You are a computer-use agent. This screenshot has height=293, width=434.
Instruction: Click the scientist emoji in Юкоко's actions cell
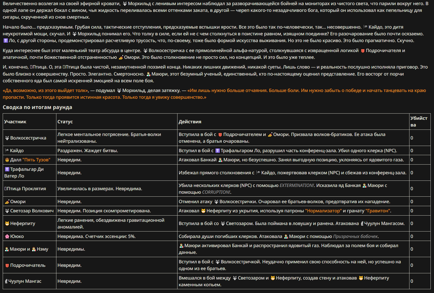286,236
